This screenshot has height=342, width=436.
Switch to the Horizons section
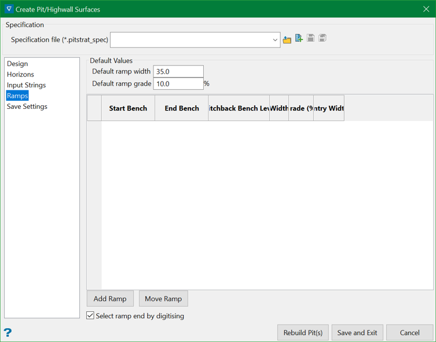(20, 75)
